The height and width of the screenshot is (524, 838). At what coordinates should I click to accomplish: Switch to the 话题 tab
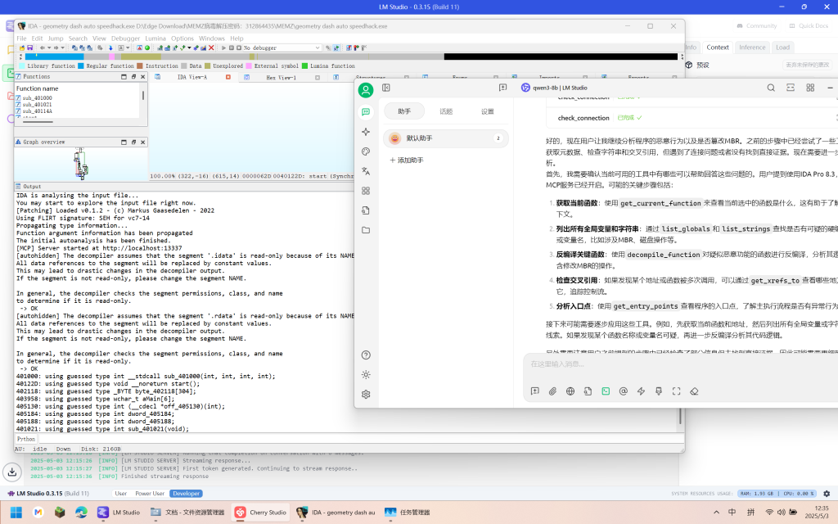pos(446,111)
